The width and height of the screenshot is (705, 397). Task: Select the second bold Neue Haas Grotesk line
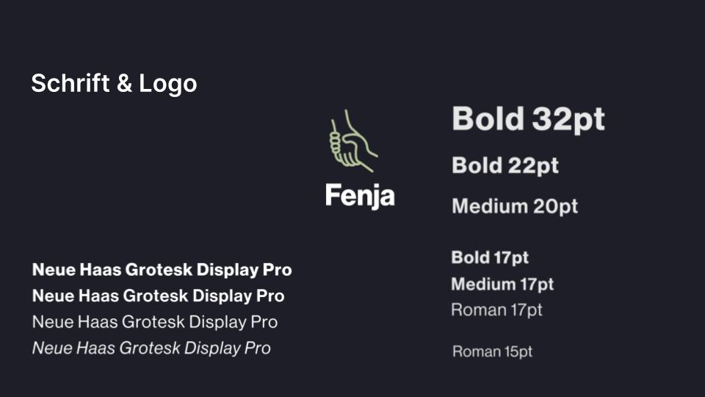(x=158, y=296)
